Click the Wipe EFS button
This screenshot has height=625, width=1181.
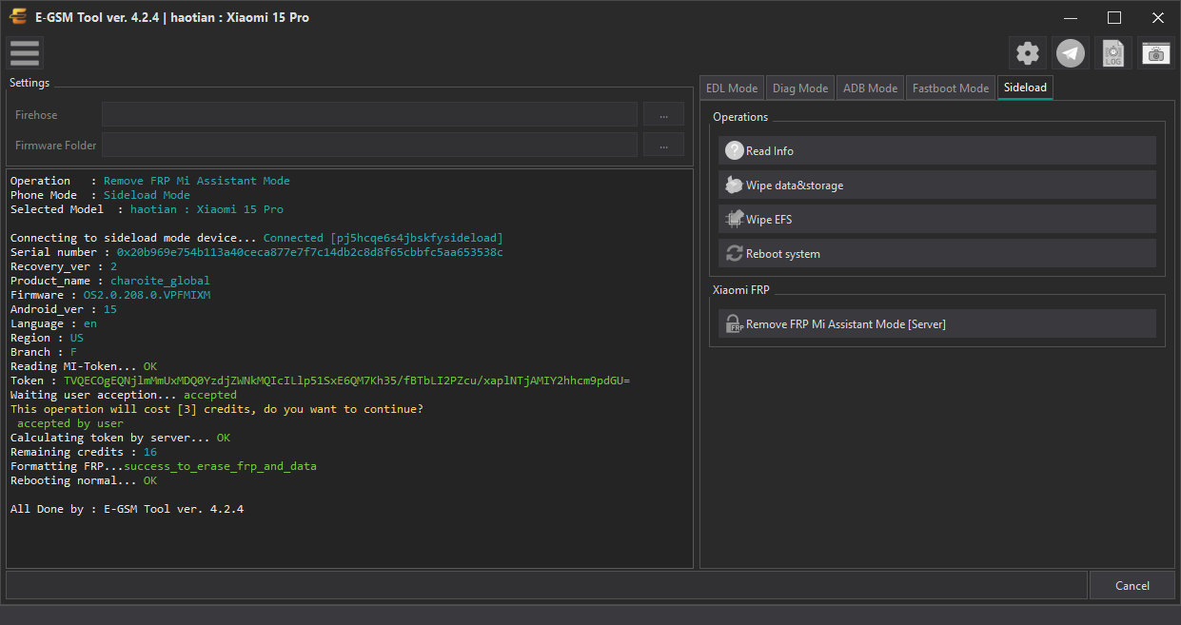tap(937, 219)
